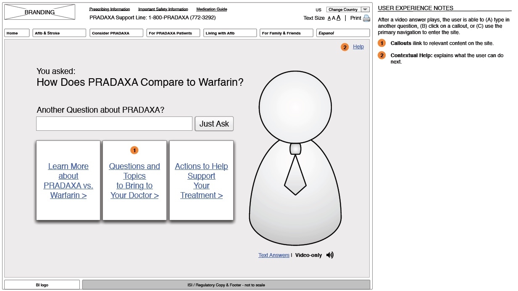
Task: Open Learn More about PRADAXA vs. Warfarin
Action: click(x=68, y=181)
